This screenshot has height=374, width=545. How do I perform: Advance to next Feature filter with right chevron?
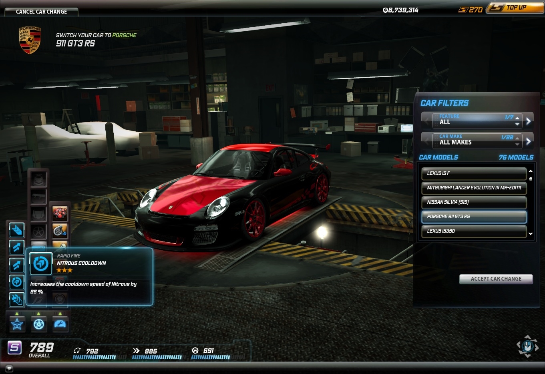click(x=529, y=121)
